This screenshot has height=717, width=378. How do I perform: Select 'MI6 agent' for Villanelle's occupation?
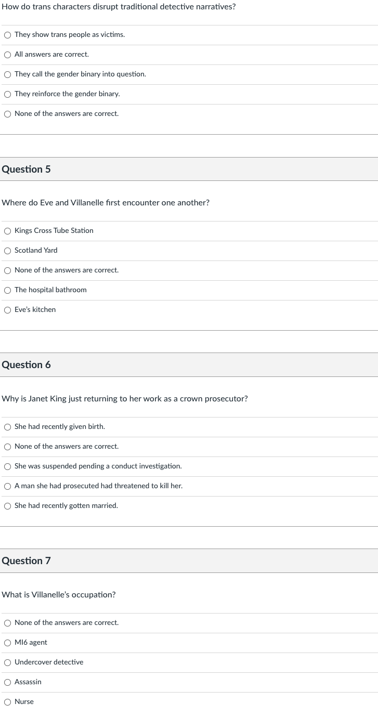pos(7,643)
